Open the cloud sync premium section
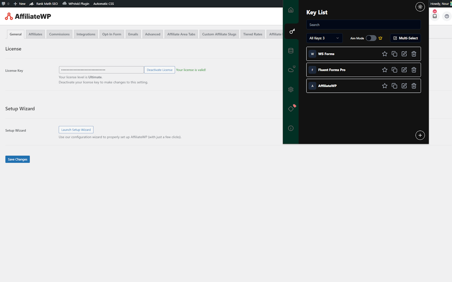 pyautogui.click(x=291, y=69)
